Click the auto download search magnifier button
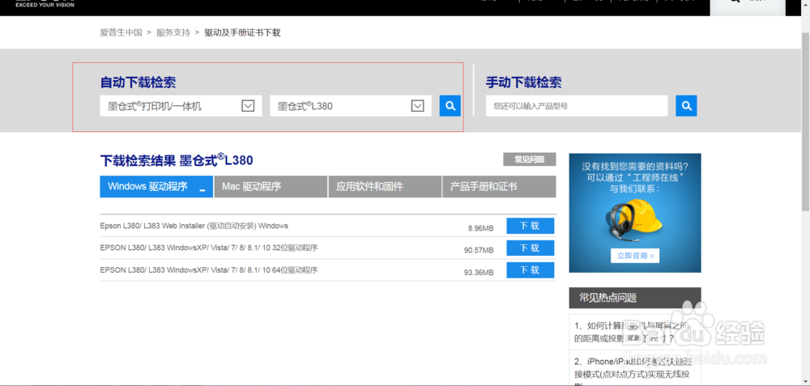The image size is (810, 386). click(450, 106)
